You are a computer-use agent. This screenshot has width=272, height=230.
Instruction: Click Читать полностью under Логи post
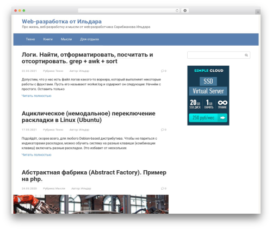[36, 96]
